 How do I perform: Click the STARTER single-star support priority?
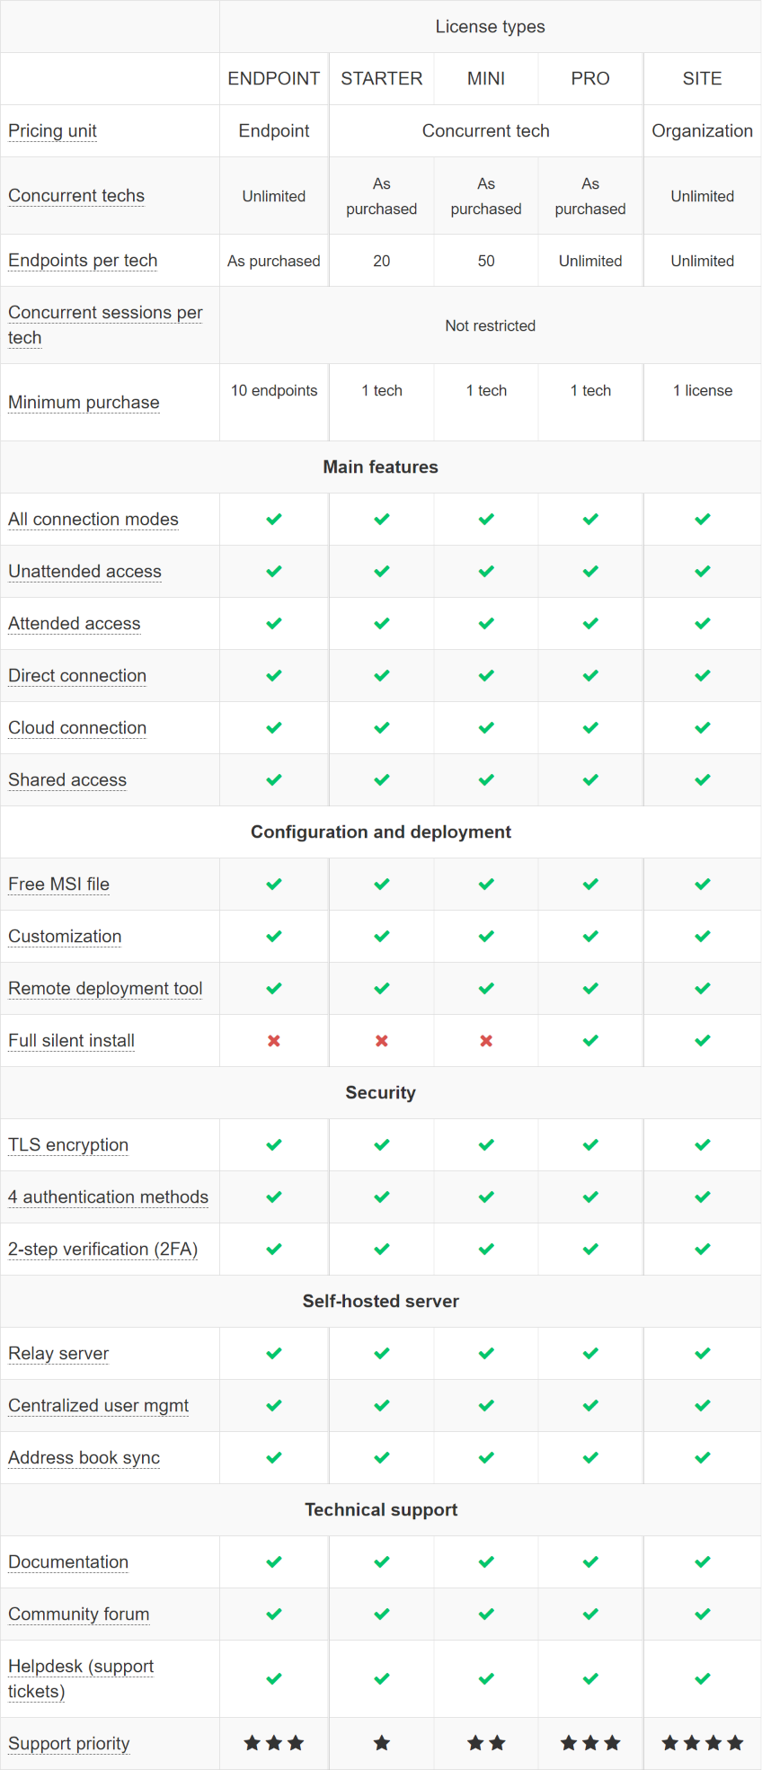point(382,1743)
